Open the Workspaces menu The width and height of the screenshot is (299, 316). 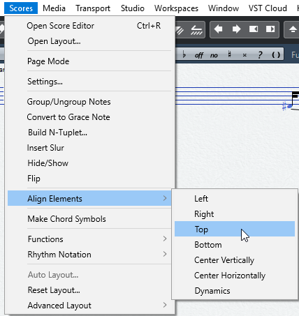point(176,8)
